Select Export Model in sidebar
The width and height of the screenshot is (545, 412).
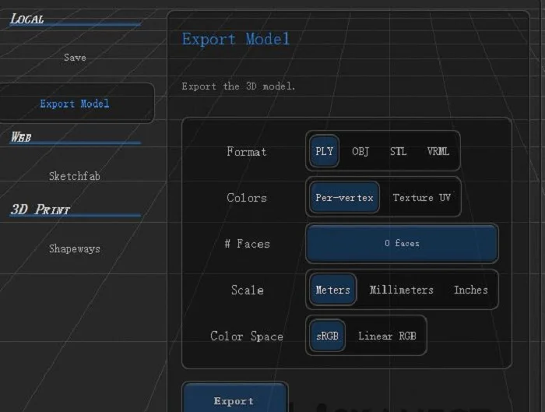point(75,104)
